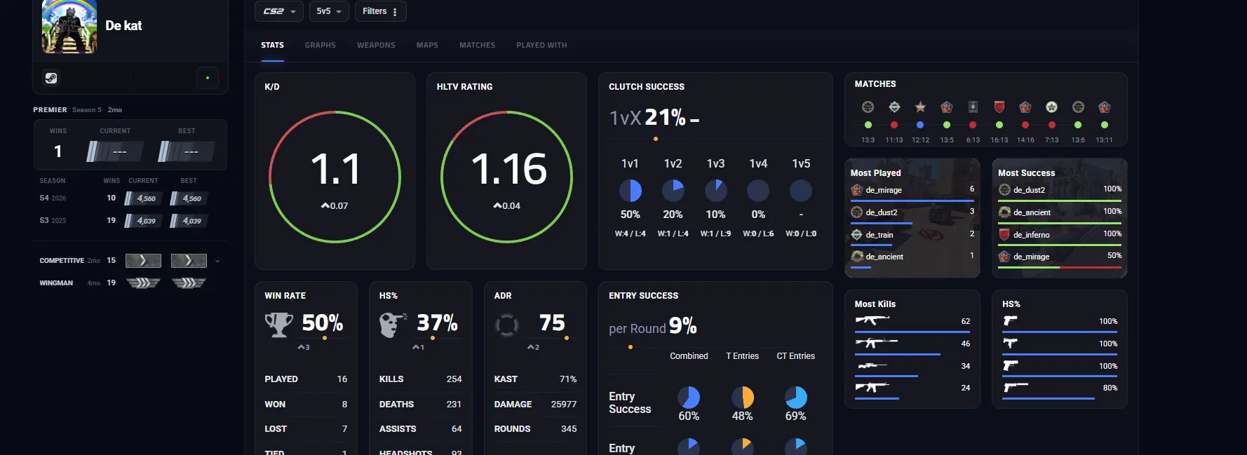Select the Stats tab
1247x455 pixels.
[x=273, y=45]
